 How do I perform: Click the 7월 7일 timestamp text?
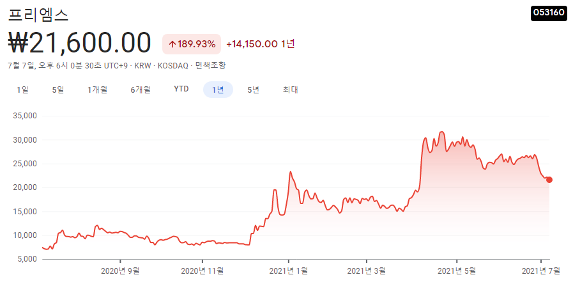(x=68, y=66)
